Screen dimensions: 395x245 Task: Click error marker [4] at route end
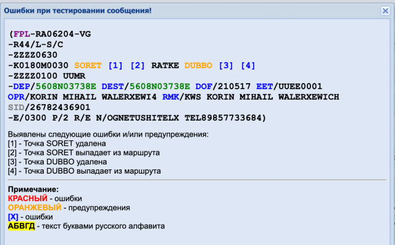tap(248, 66)
